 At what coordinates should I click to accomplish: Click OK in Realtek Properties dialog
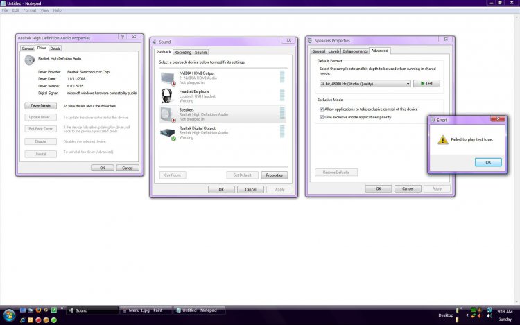click(103, 168)
